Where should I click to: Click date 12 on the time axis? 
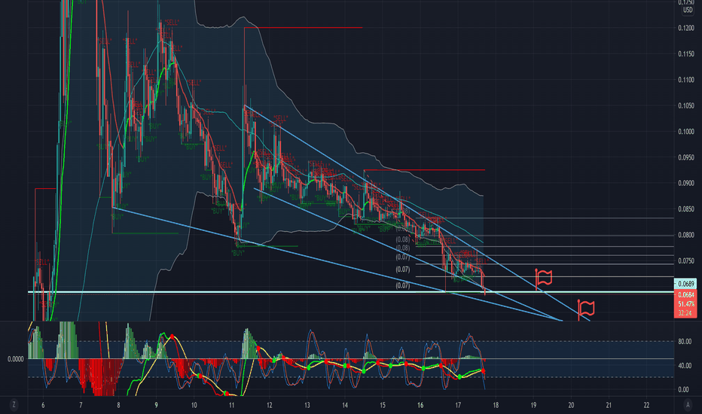pyautogui.click(x=269, y=405)
